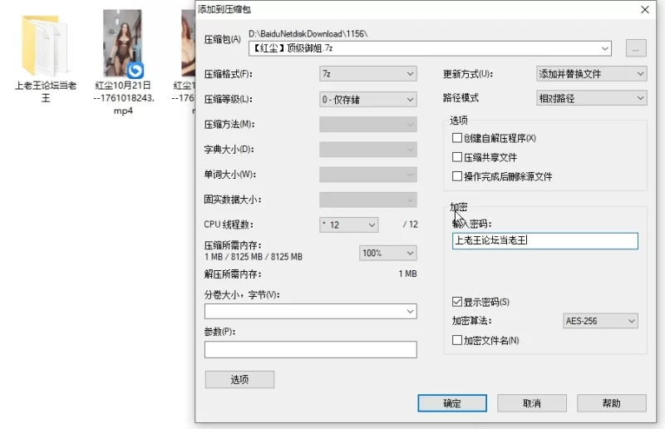Click the password input field
The image size is (665, 429).
click(x=544, y=241)
